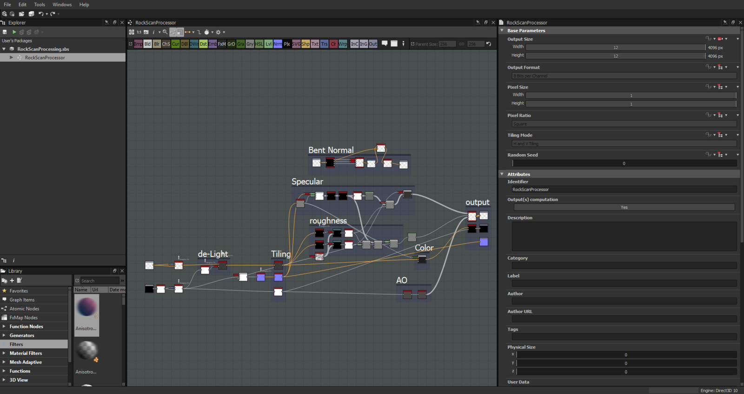
Task: Open the Edit menu
Action: coord(22,4)
